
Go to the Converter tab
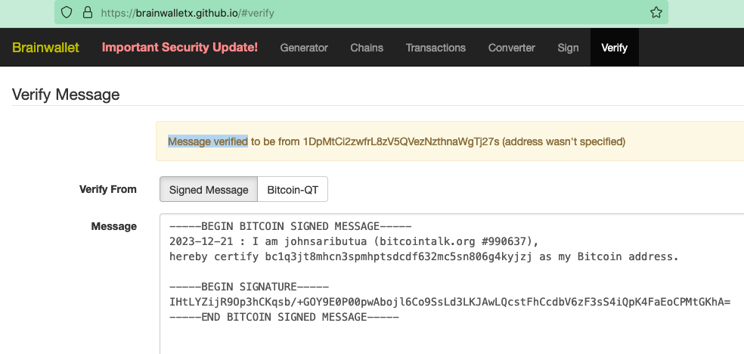[511, 48]
